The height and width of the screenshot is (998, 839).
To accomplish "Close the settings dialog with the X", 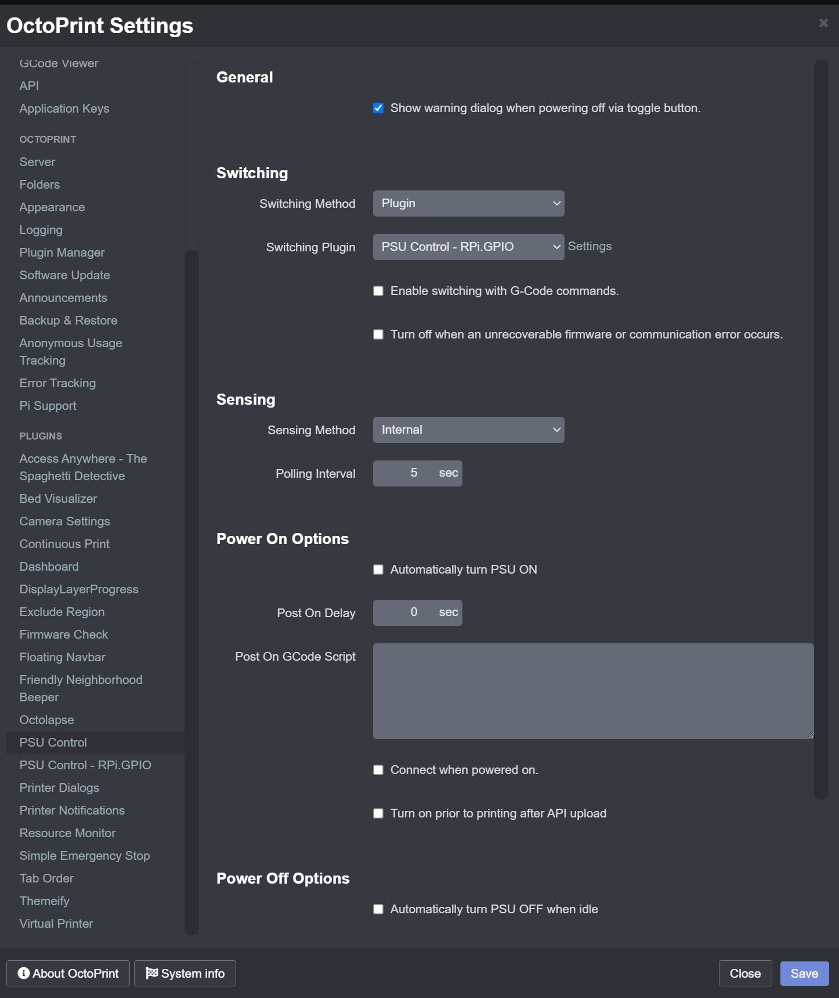I will (x=823, y=23).
